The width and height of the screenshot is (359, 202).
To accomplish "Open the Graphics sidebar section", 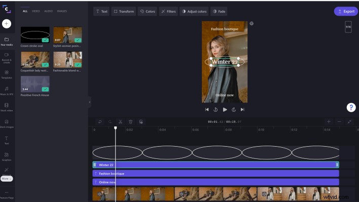I will 7,157.
